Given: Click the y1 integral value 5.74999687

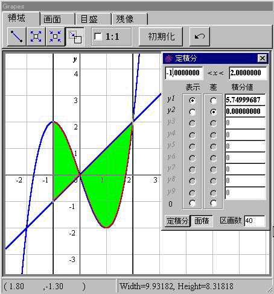Looking at the screenshot, I should tap(245, 100).
